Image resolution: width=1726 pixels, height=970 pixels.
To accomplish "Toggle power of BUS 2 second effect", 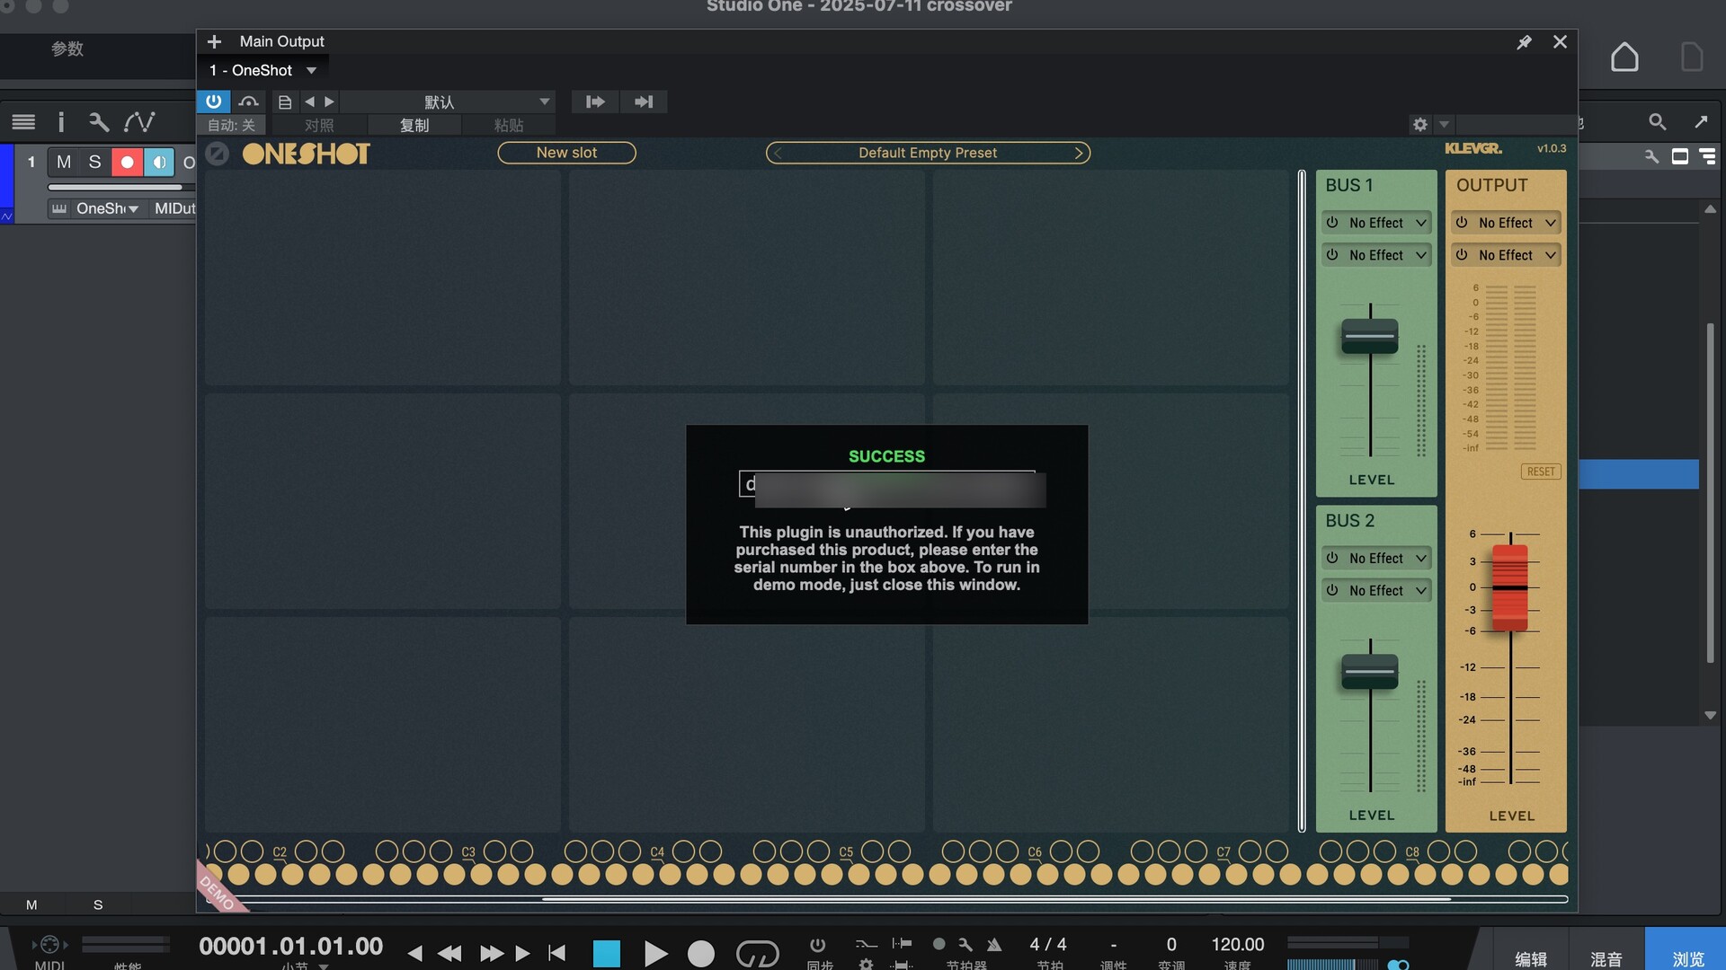I will 1332,590.
